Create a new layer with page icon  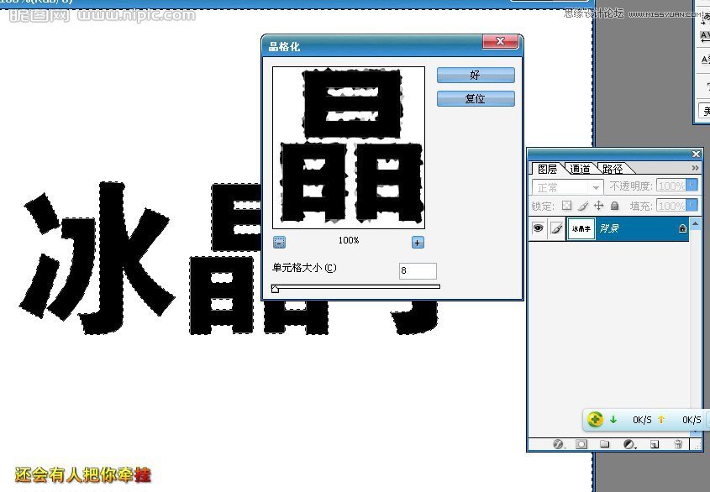(655, 444)
